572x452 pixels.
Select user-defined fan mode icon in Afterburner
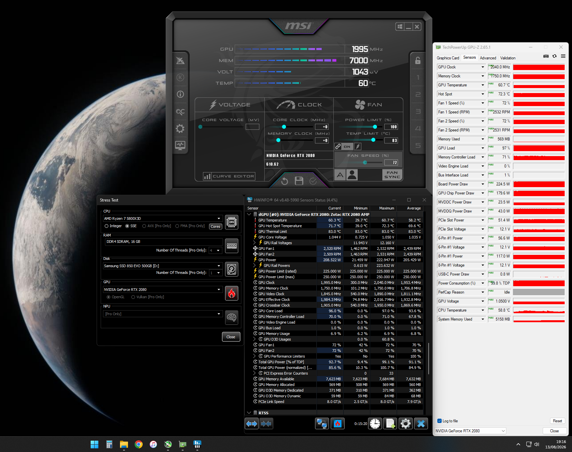[x=352, y=175]
